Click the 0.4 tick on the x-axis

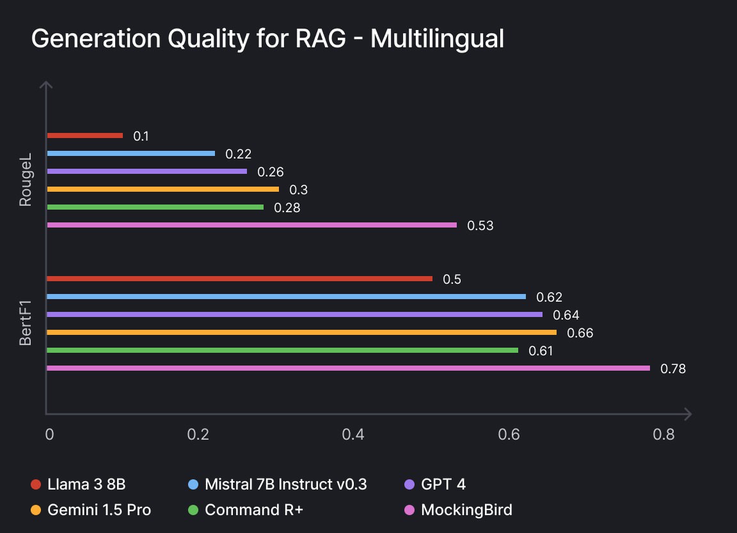[353, 435]
